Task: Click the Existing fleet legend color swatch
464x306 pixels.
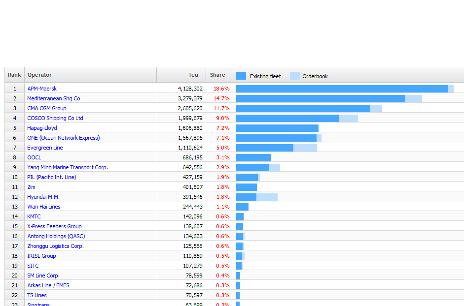Action: pos(241,76)
